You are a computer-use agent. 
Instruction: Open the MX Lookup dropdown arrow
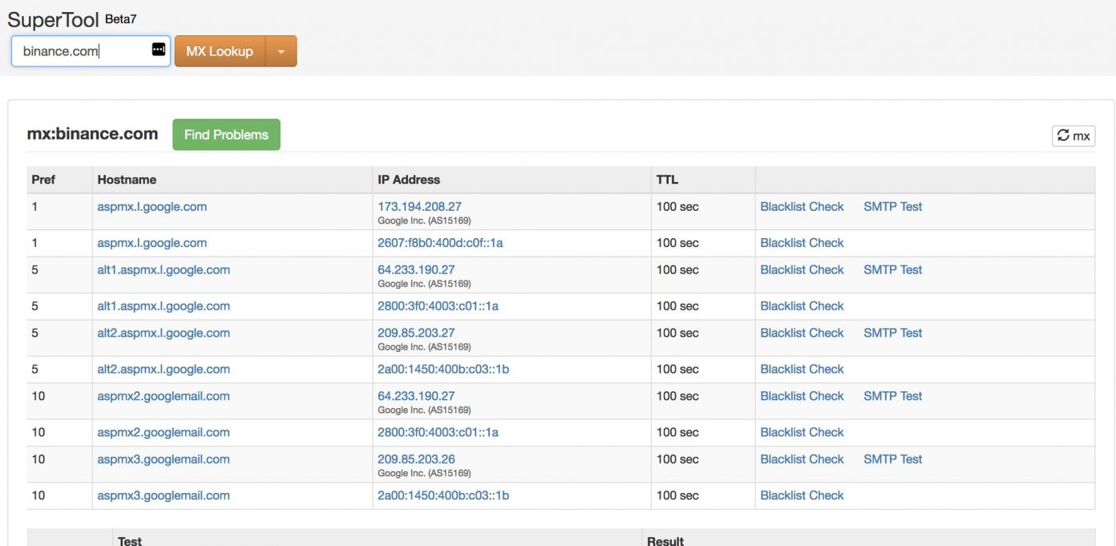tap(281, 51)
